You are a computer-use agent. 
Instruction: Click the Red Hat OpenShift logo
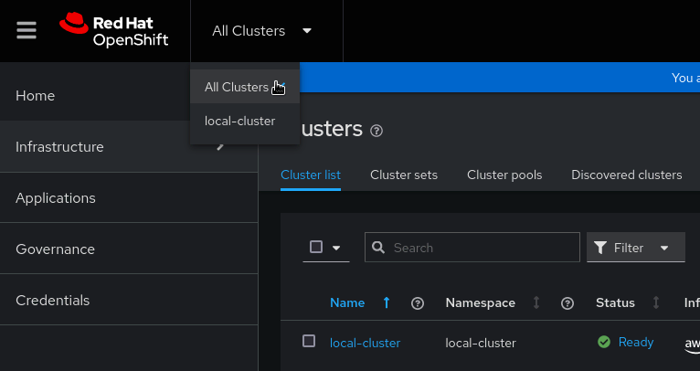tap(113, 30)
